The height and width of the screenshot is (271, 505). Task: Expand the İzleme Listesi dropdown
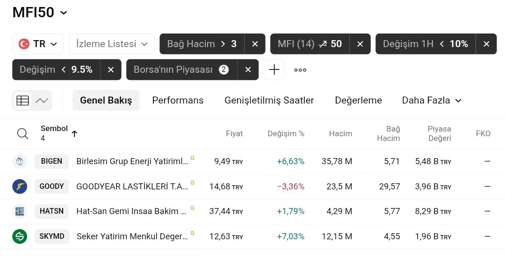coord(112,44)
